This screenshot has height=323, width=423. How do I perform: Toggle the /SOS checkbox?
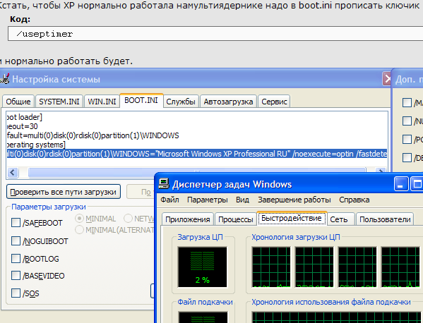16,293
